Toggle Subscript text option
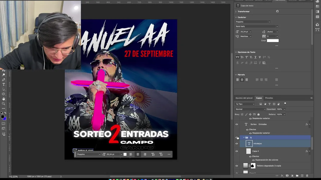This screenshot has height=180, width=321. pos(251,57)
